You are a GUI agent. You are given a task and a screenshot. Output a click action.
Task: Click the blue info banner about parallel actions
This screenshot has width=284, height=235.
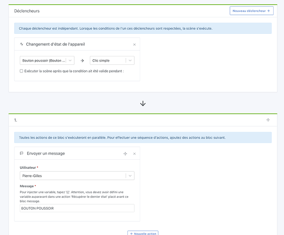pos(143,138)
